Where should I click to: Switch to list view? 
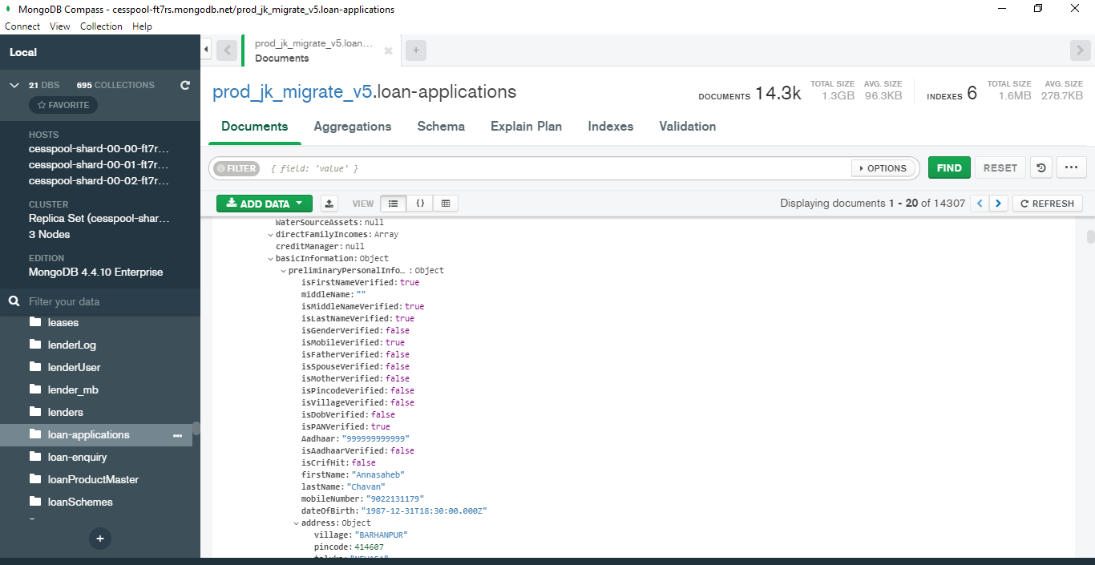click(x=393, y=204)
